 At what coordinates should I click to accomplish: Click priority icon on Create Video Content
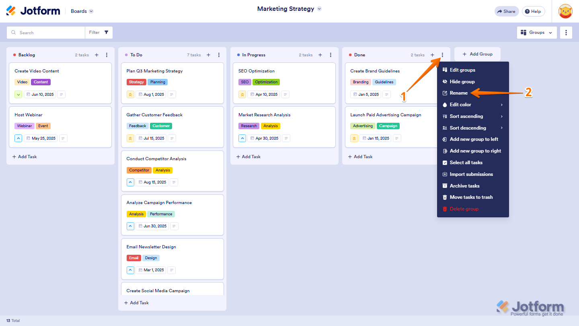(18, 95)
